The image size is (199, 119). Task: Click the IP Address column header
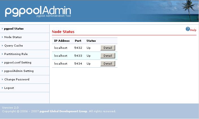tap(62, 41)
